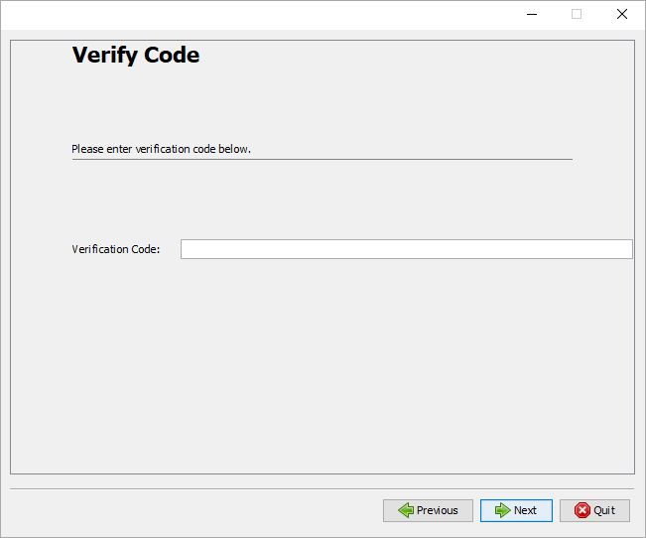Viewport: 646px width, 538px height.
Task: Click the green right arrow icon on Next
Action: click(502, 510)
